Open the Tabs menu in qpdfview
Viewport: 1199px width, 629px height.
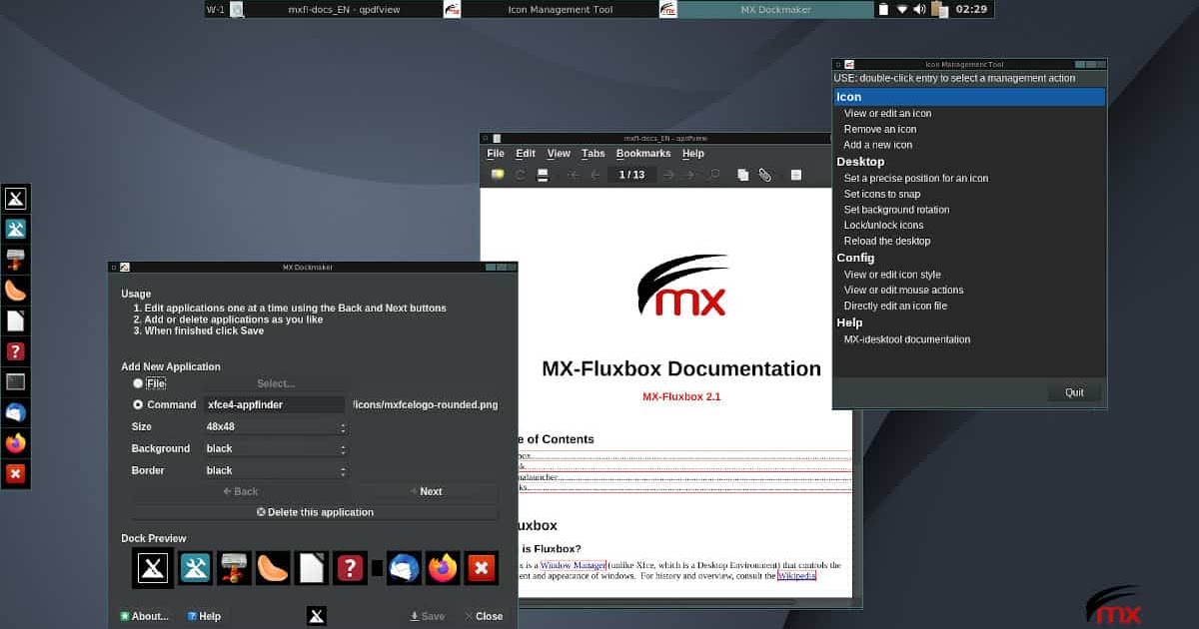593,153
